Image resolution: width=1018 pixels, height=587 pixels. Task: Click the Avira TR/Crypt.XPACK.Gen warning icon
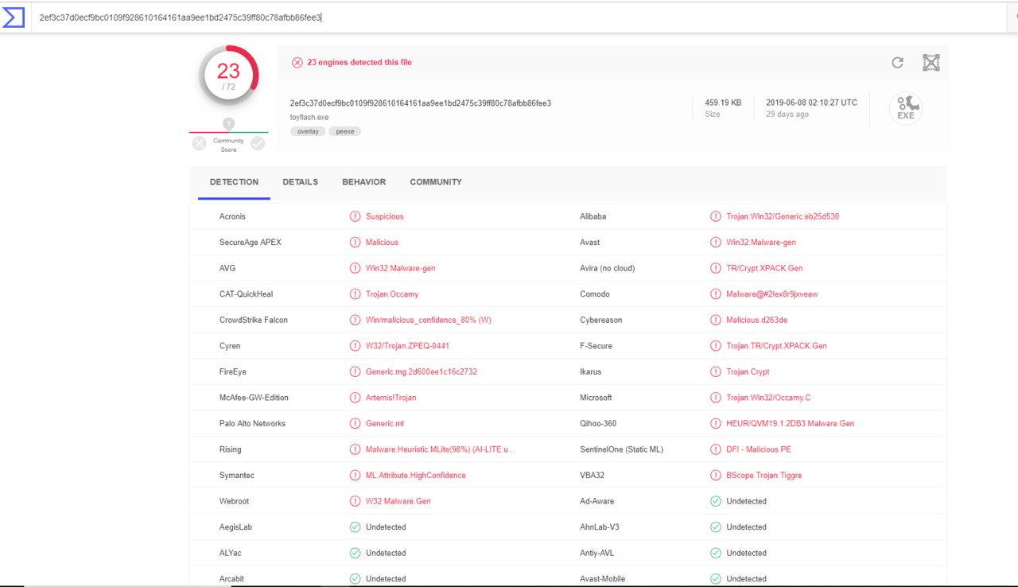click(x=715, y=268)
